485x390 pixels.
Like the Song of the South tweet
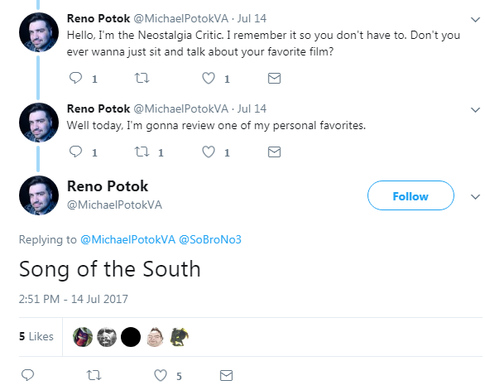pos(161,375)
